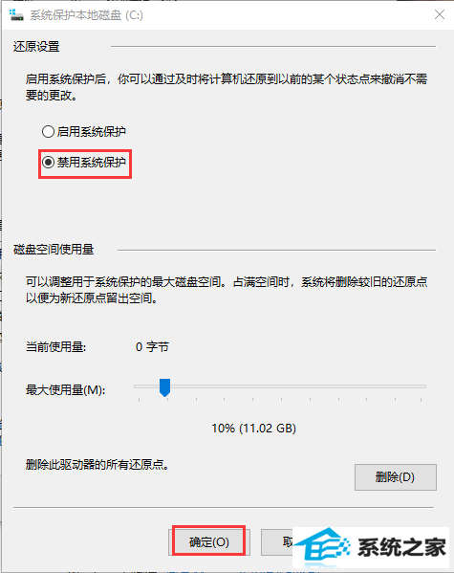
Task: Click the dialog title 系统保护本地磁盘 (C:)
Action: click(86, 15)
